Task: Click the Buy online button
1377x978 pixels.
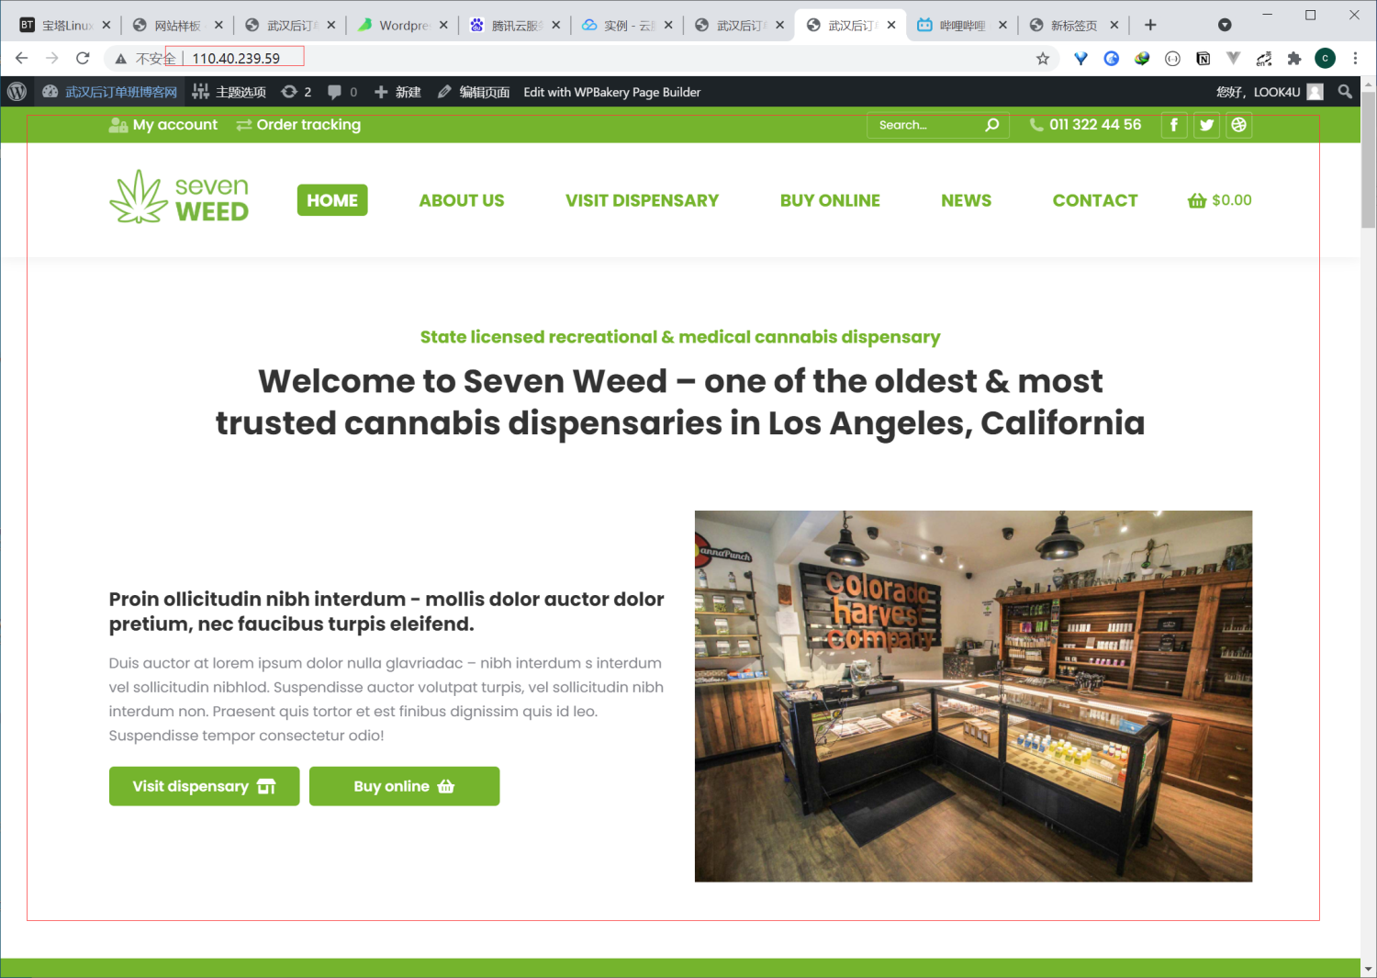Action: 405,786
